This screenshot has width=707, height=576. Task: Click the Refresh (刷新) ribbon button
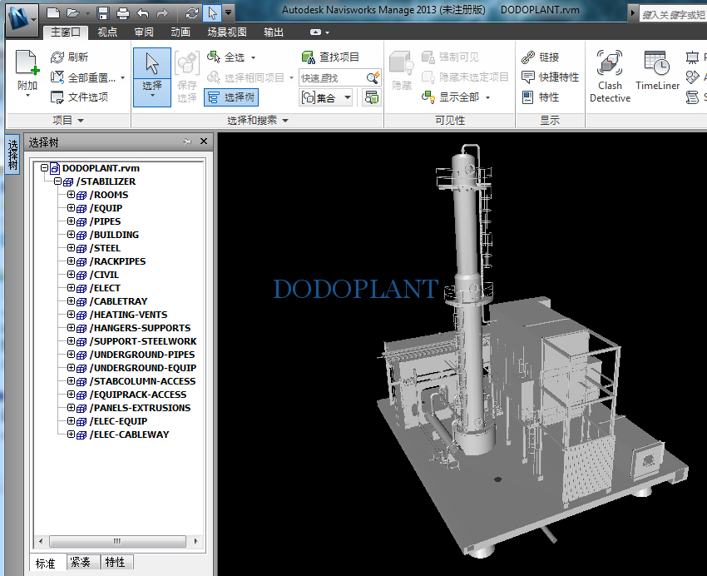pyautogui.click(x=69, y=57)
